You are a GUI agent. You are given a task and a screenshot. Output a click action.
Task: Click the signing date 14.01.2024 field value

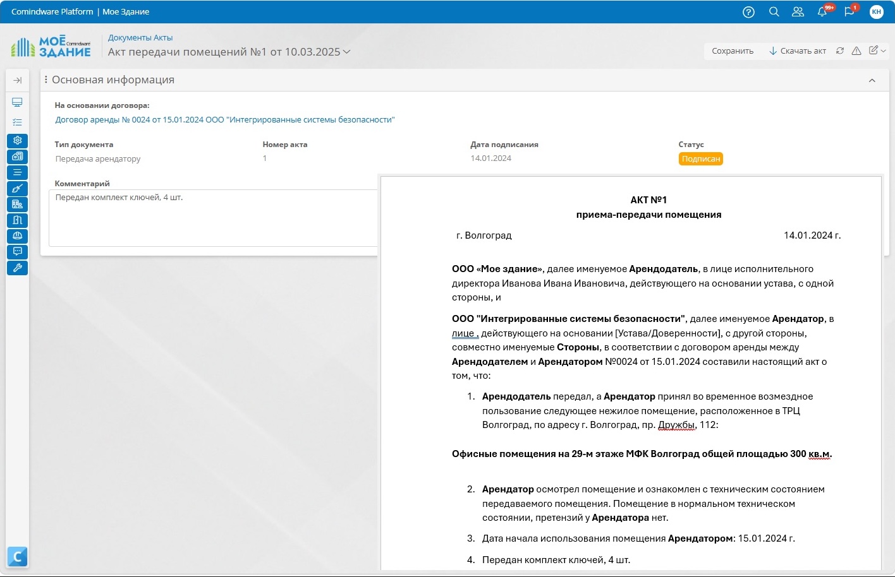pos(491,158)
